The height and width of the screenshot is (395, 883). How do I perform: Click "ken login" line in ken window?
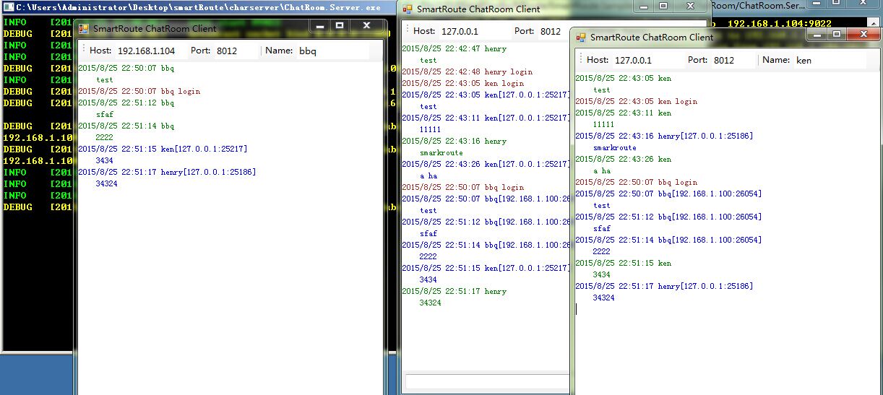(x=636, y=102)
